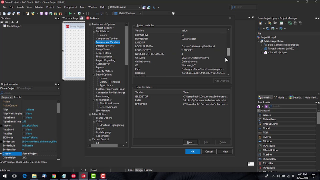Collapse the Tool Palette tree node
320x180 pixels.
coord(94,31)
